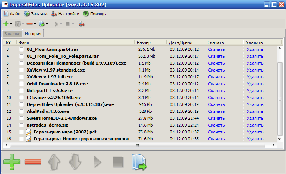286x174 pixels.
Task: Click the large grey move down arrow
Action: (76, 162)
